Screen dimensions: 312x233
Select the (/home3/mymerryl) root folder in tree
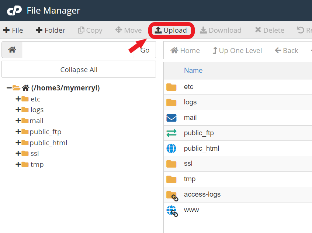tap(65, 87)
